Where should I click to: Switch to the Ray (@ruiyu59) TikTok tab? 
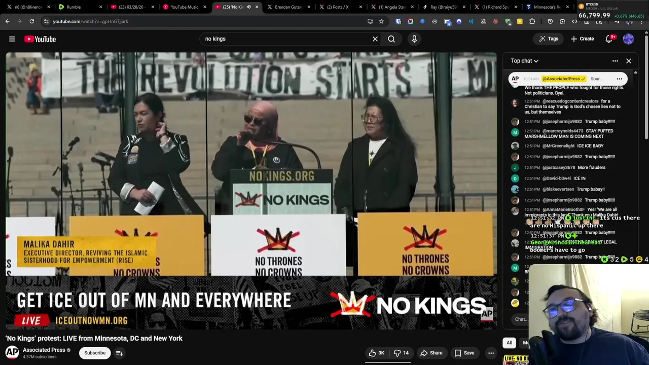(x=445, y=7)
